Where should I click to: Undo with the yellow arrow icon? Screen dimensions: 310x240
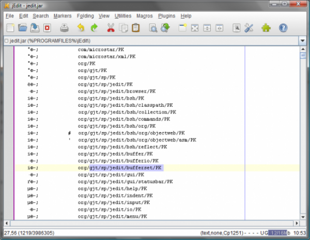click(81, 28)
